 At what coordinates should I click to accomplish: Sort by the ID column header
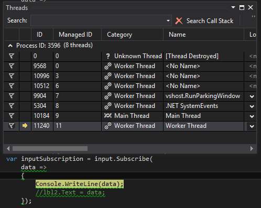pos(42,35)
